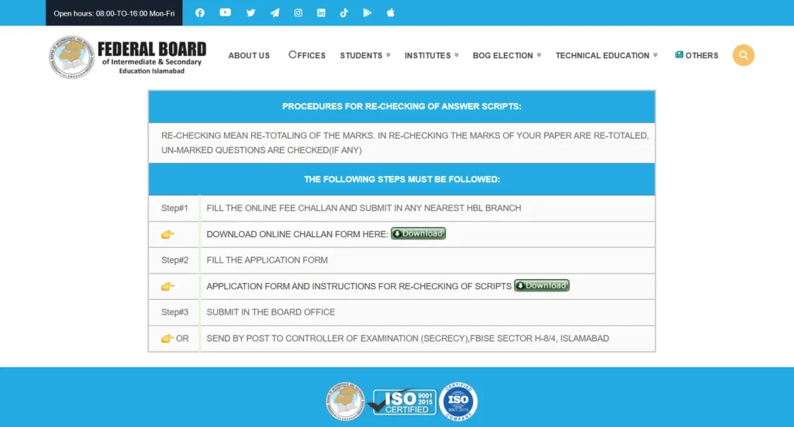Click PROCEDURES FOR RE-CHECKING heading
This screenshot has height=427, width=794.
click(x=402, y=107)
